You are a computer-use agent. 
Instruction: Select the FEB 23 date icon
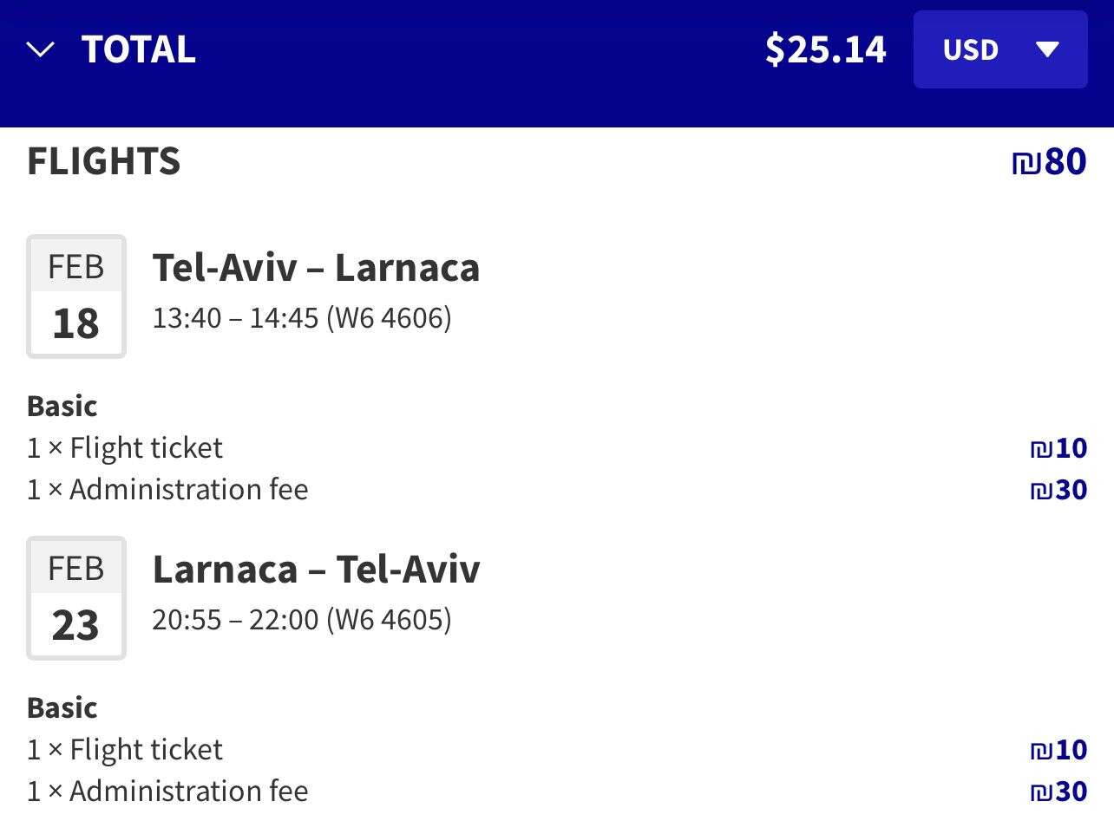click(x=76, y=598)
